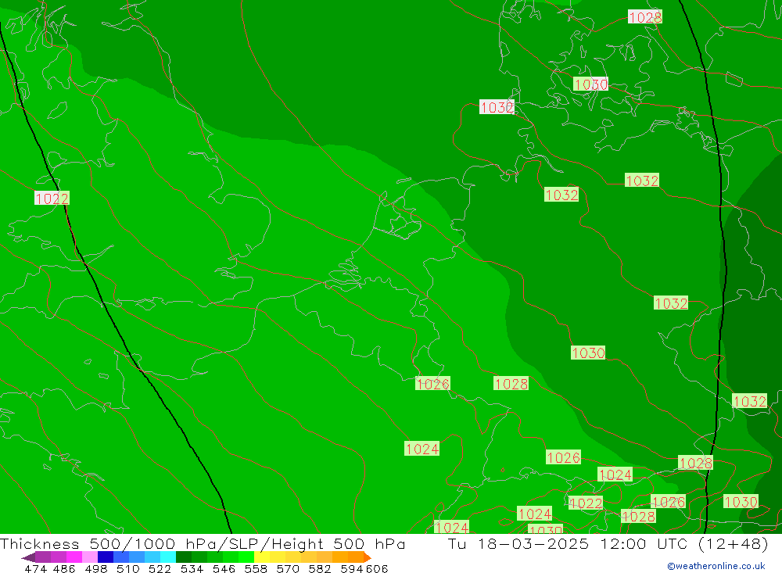This screenshot has height=573, width=782.
Task: Select the cyan legend color swatch
Action: 168,557
